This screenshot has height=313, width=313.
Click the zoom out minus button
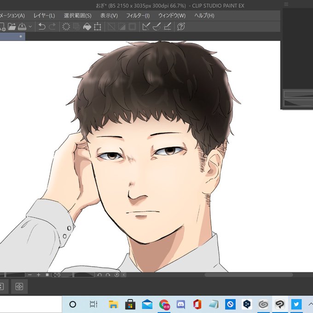coord(30,275)
